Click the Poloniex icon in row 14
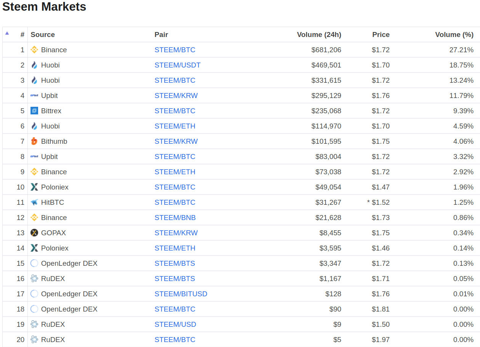This screenshot has height=347, width=480. click(x=34, y=248)
